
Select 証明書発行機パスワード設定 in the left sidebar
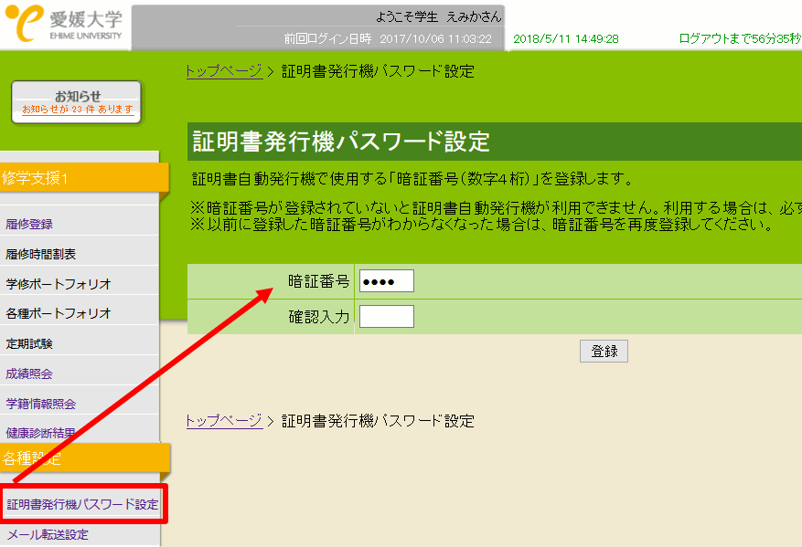tap(82, 505)
